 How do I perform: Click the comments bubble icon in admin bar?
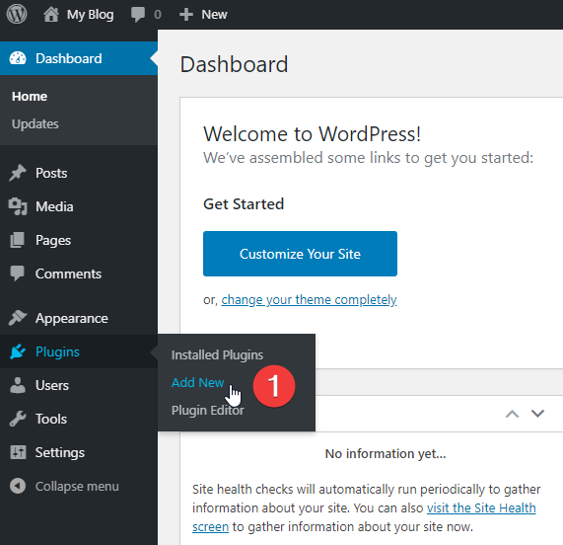pyautogui.click(x=138, y=15)
